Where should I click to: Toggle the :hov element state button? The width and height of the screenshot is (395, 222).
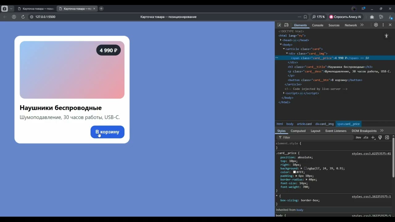tap(358, 138)
